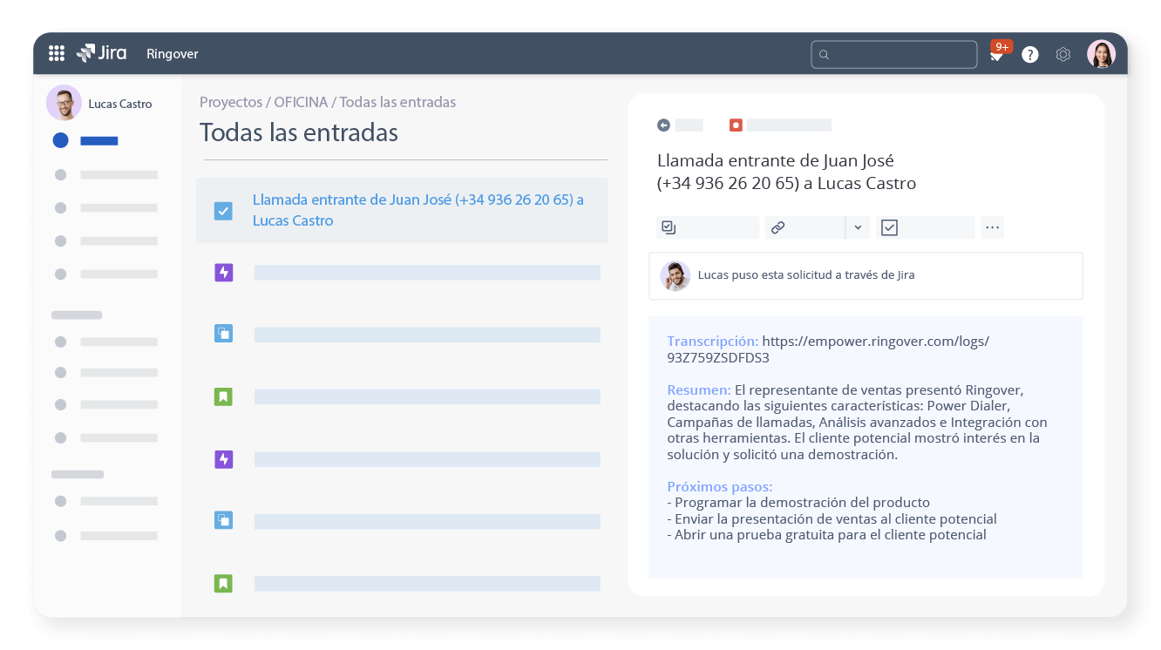Click the Jira logo in the navbar

pos(102,53)
